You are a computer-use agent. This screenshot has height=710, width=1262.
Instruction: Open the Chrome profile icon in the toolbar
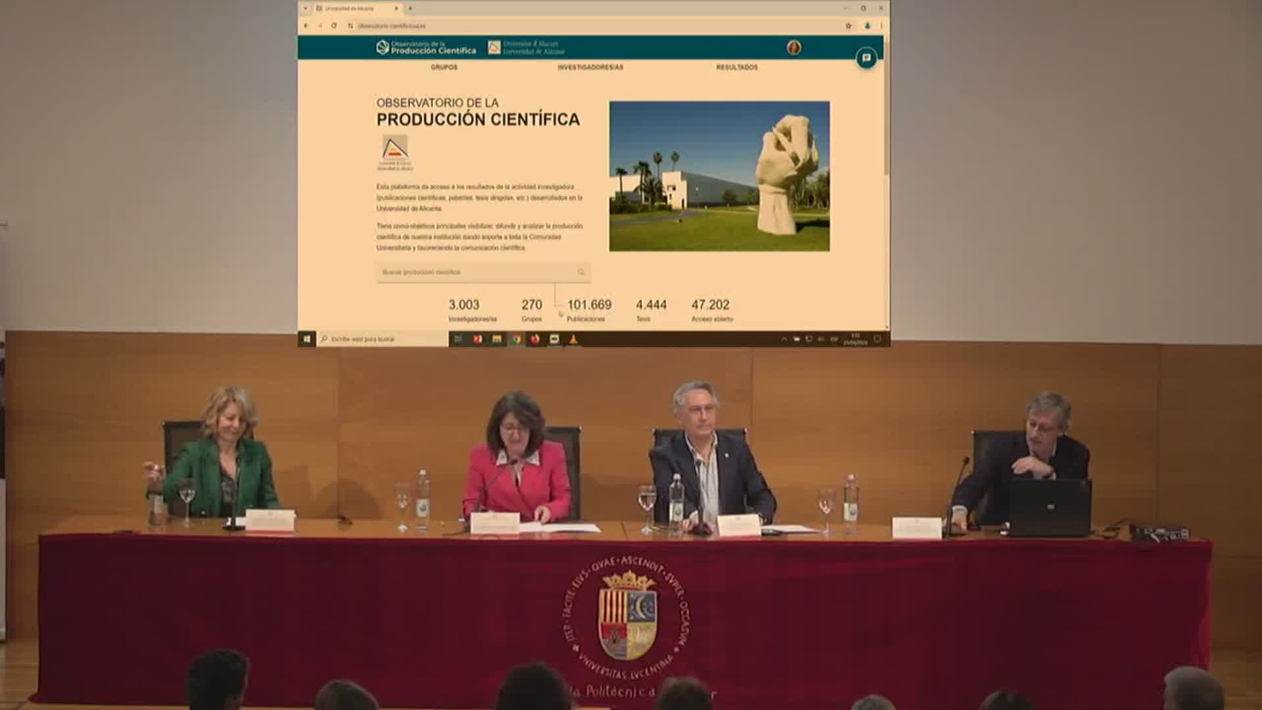[867, 26]
